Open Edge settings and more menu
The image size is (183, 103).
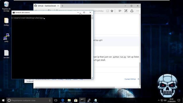pos(138,11)
